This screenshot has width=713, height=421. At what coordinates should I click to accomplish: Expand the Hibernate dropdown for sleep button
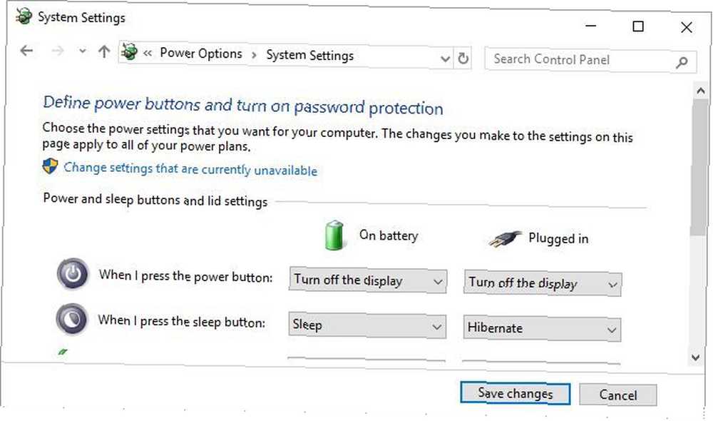[x=542, y=329]
